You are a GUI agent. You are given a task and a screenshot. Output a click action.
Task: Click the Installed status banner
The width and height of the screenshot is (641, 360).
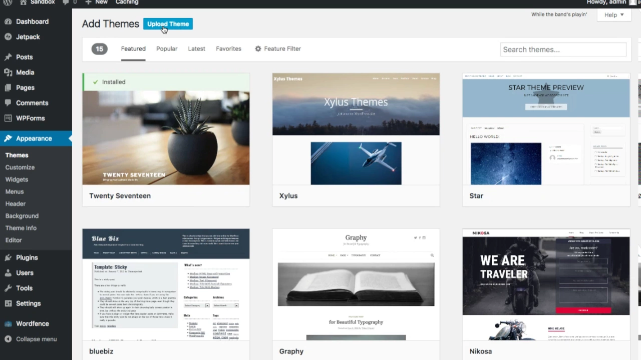pyautogui.click(x=166, y=82)
